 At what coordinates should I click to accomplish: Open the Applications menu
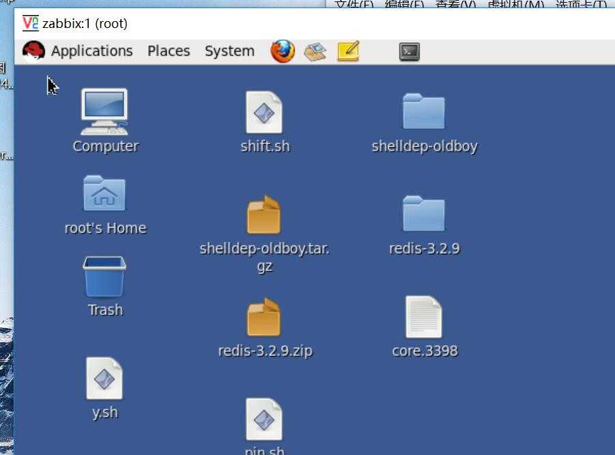[x=91, y=51]
